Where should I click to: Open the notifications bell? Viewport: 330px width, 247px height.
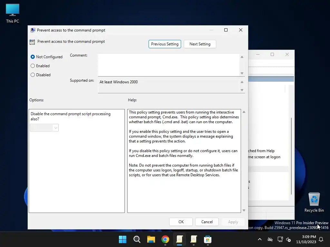[x=321, y=239]
